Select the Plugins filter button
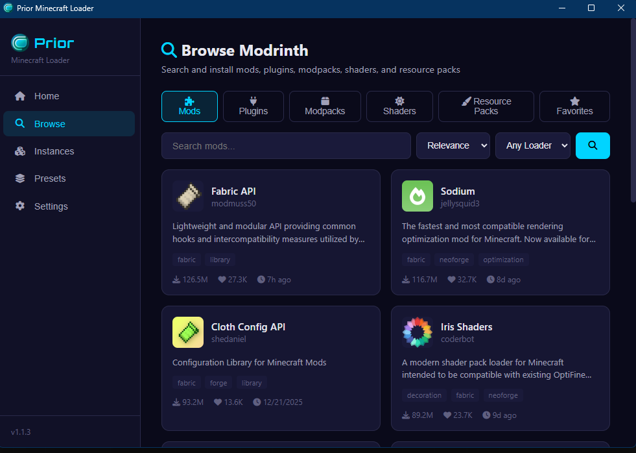This screenshot has height=453, width=636. pos(253,106)
